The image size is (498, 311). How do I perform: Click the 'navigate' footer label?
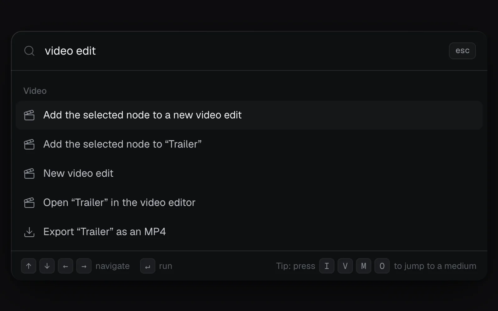(x=112, y=266)
